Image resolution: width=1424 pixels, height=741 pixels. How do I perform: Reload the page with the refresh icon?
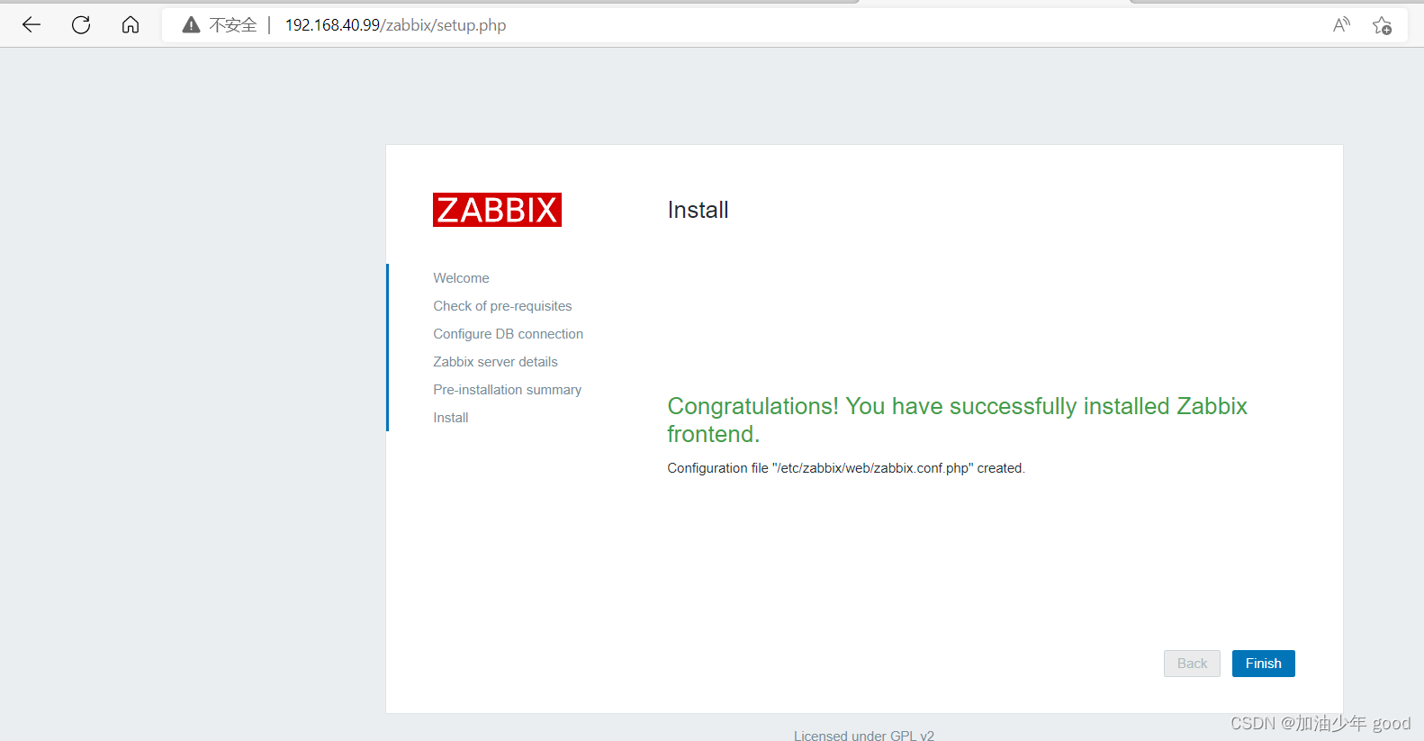[x=81, y=25]
